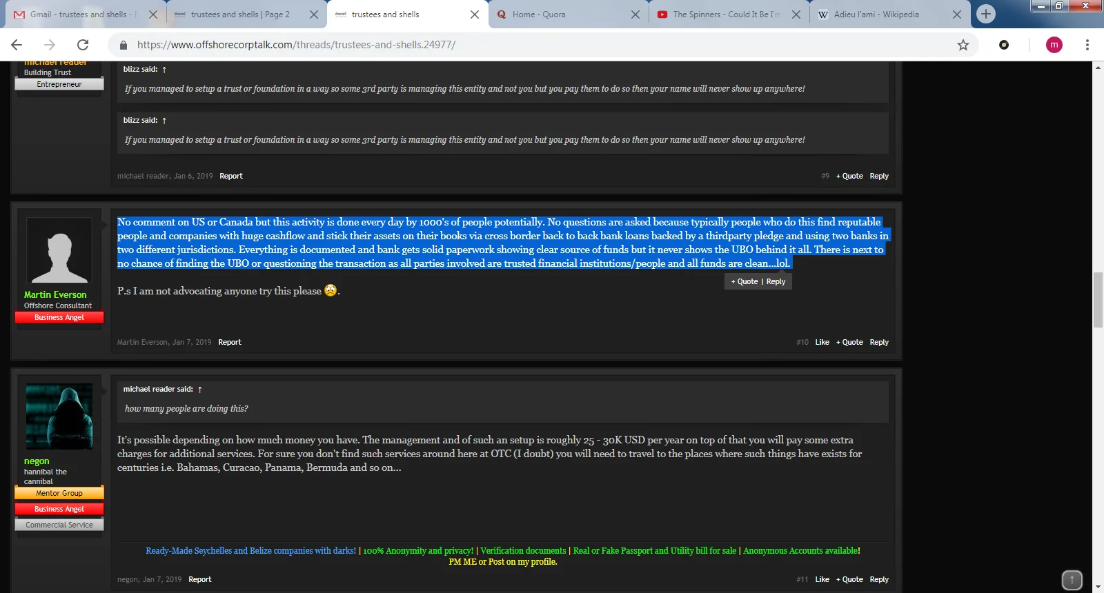Screen dimensions: 1104x593
Task: Open permalink #11
Action: (x=802, y=579)
